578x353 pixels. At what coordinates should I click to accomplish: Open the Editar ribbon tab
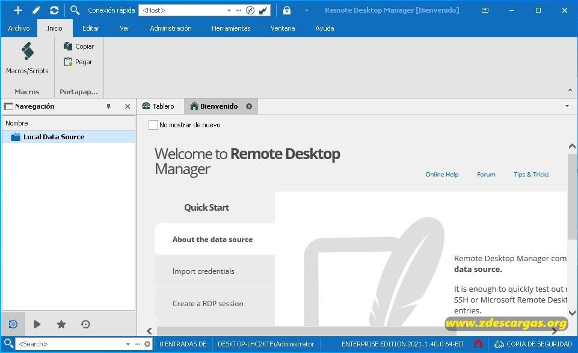click(x=91, y=28)
